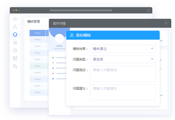
Task: Open the sliders settings sidebar icon
Action: (x=15, y=58)
